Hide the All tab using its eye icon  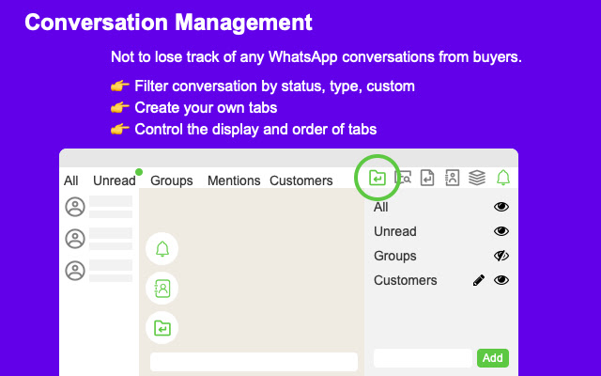(x=501, y=208)
